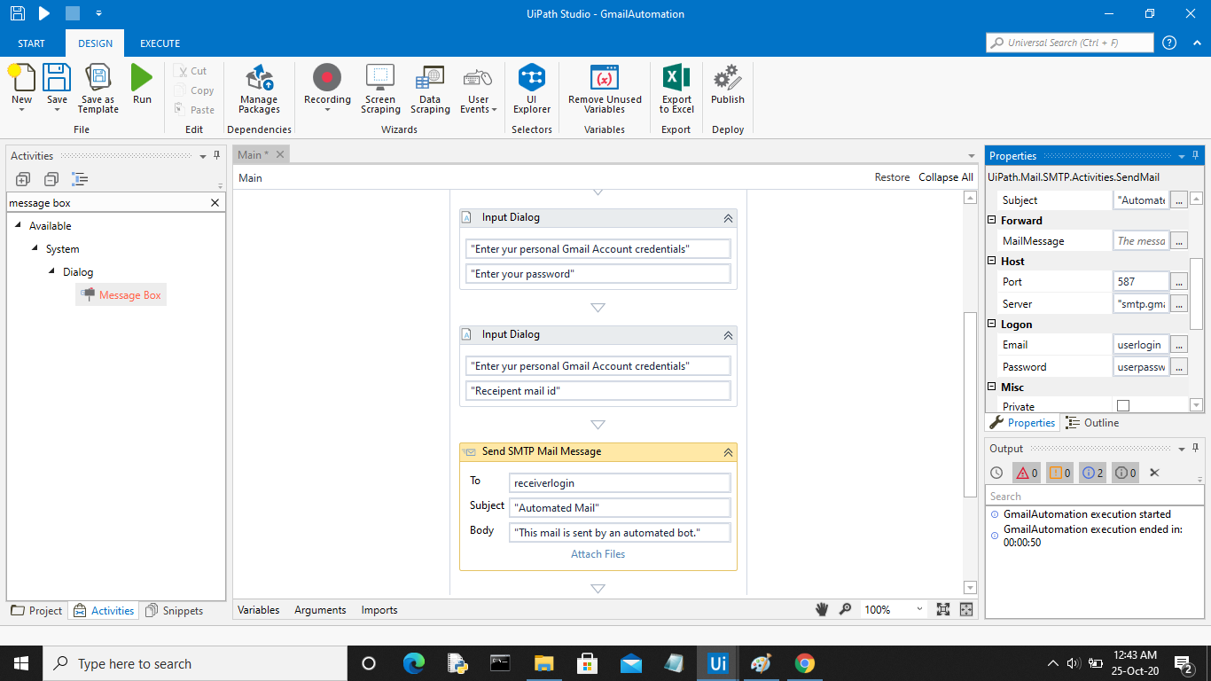Click the Manage Packages icon
The height and width of the screenshot is (681, 1211).
pos(259,79)
